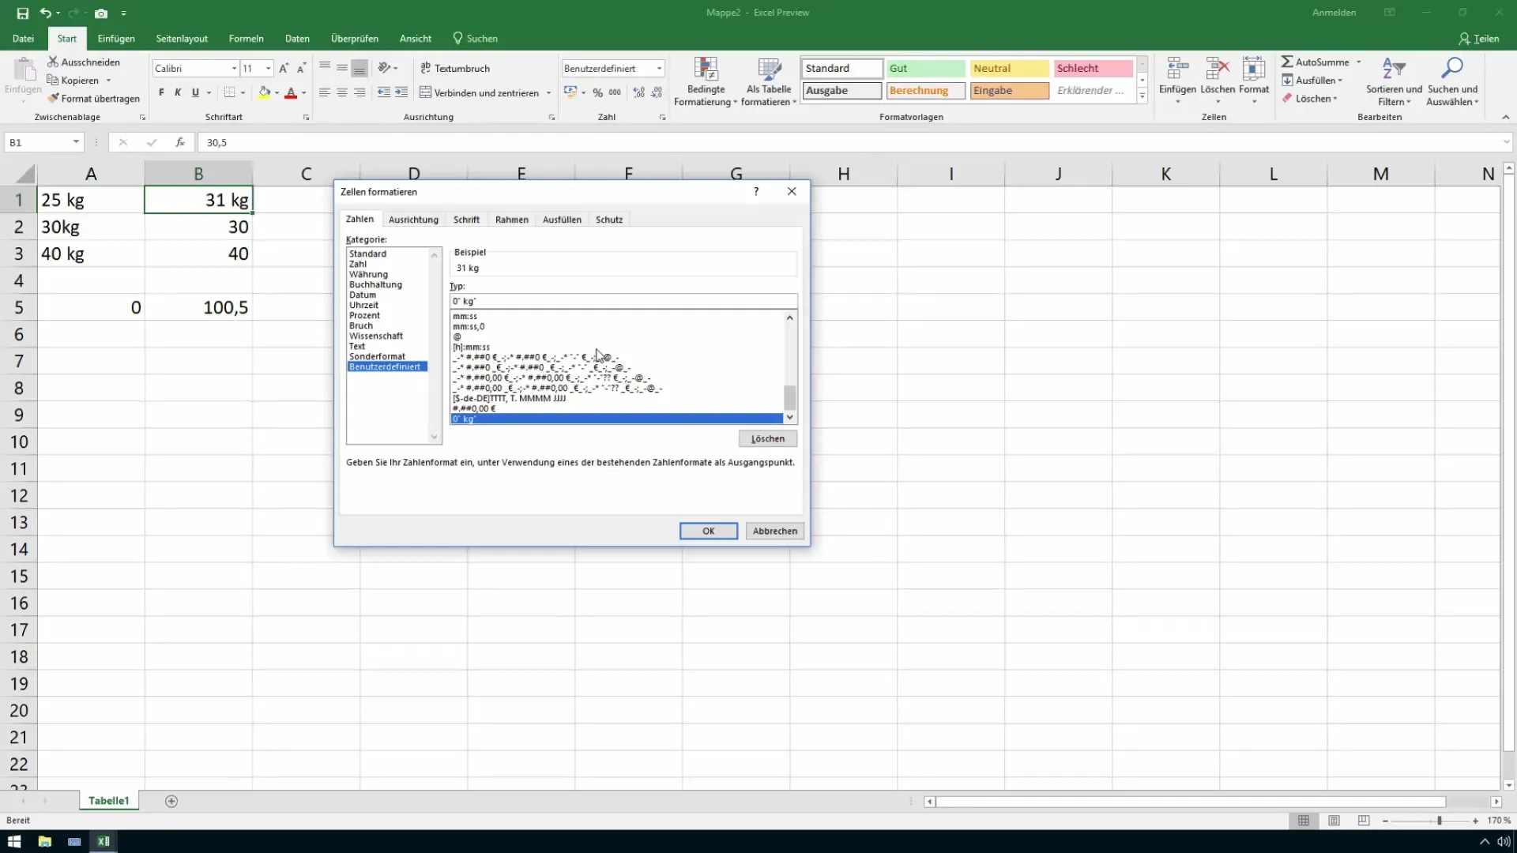This screenshot has height=853, width=1517.
Task: Toggle Textumbruch wrap text
Action: [x=455, y=69]
